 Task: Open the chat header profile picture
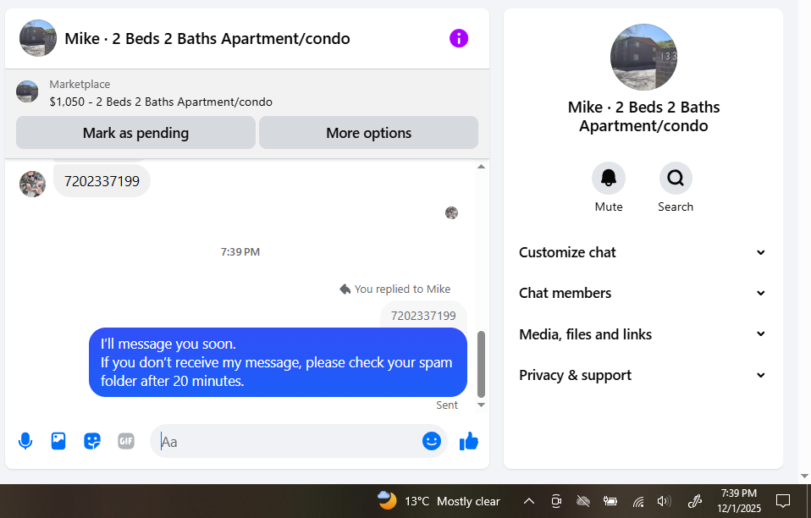tap(38, 38)
